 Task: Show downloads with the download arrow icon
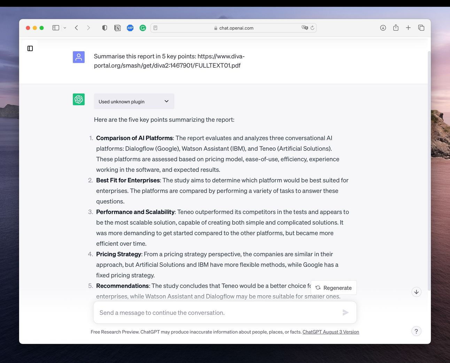tap(383, 28)
